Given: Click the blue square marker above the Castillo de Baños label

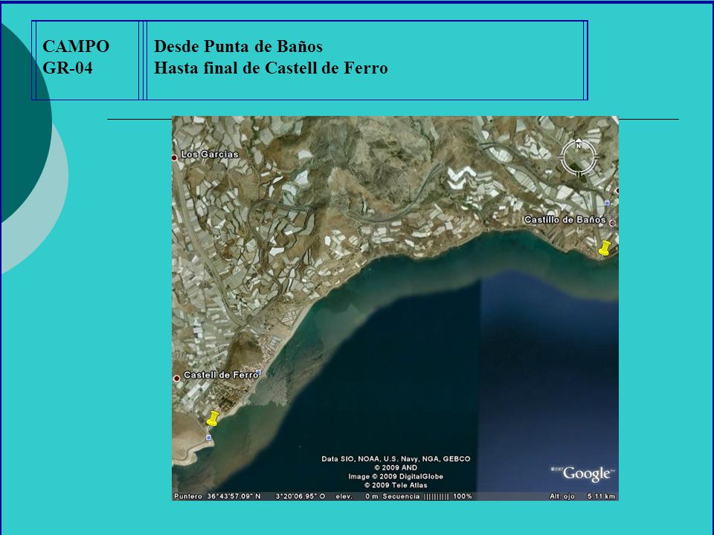Looking at the screenshot, I should [607, 203].
